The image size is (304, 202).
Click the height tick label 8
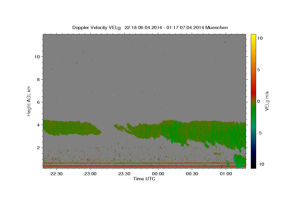pyautogui.click(x=38, y=79)
